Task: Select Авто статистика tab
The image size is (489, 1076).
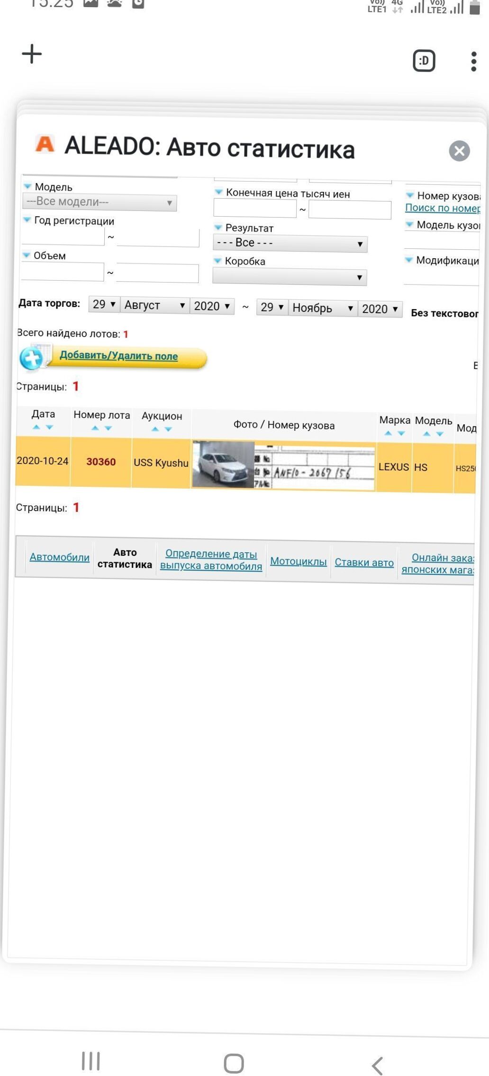Action: [125, 558]
